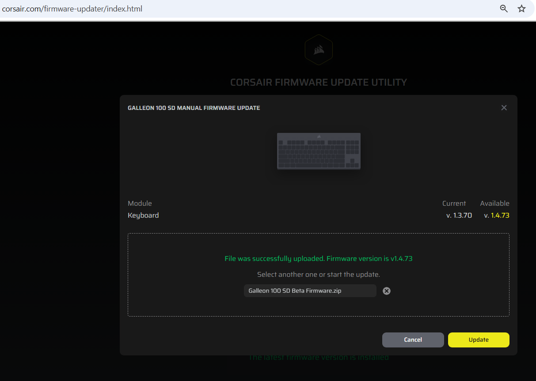Cancel the manual firmware update
The width and height of the screenshot is (536, 381).
[413, 340]
